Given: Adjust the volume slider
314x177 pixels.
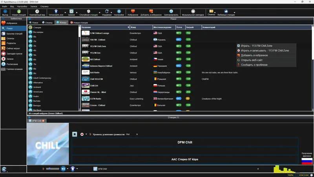Looking at the screenshot, I should pyautogui.click(x=53, y=169).
